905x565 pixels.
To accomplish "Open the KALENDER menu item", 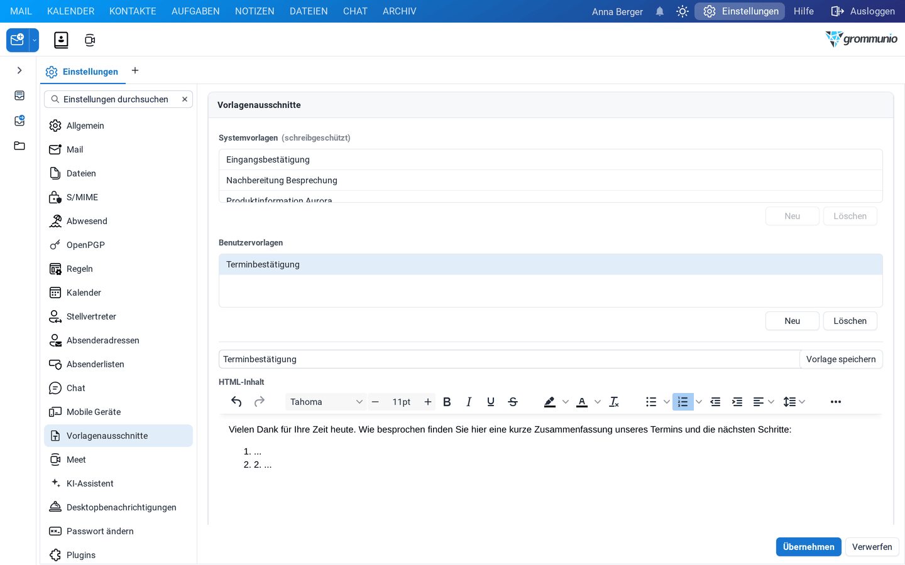I will click(x=71, y=11).
